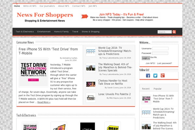Open sidebar Walking Dead recent link

pyautogui.click(x=165, y=125)
